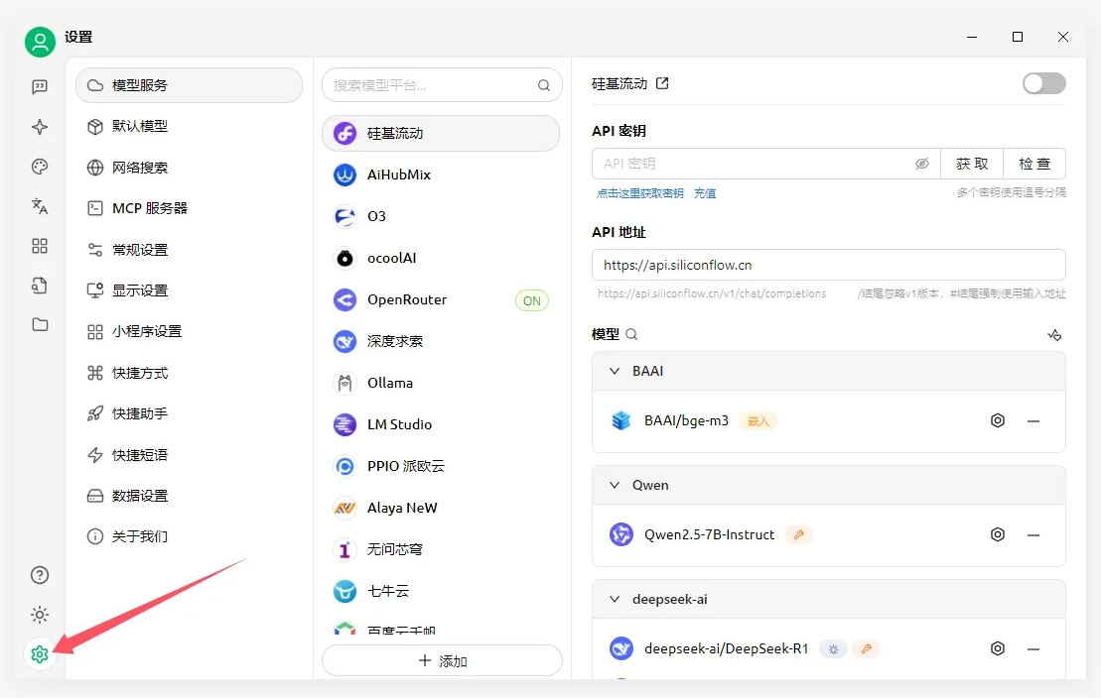Collapse the deepseek-ai model group
This screenshot has height=698, width=1101.
(x=615, y=599)
